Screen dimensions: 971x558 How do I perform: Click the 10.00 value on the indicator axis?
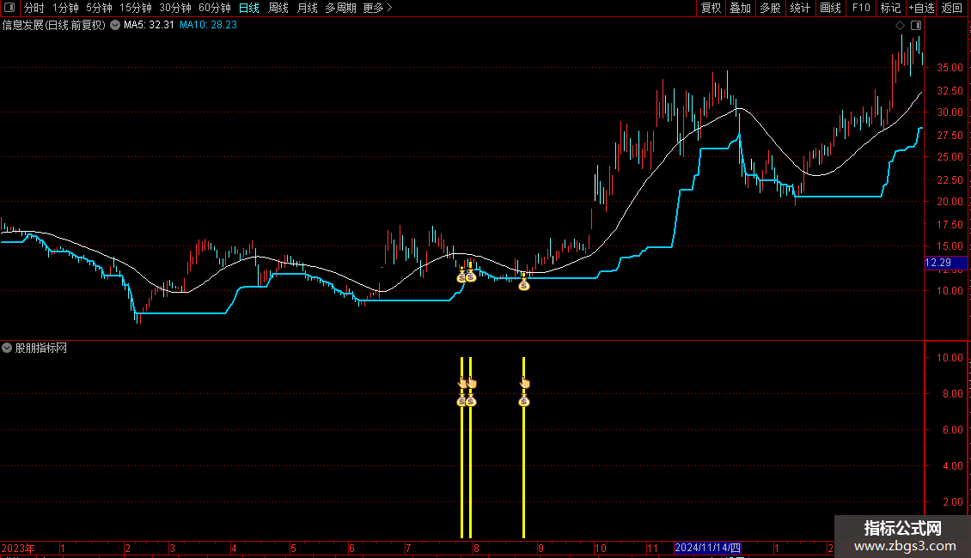(x=950, y=358)
